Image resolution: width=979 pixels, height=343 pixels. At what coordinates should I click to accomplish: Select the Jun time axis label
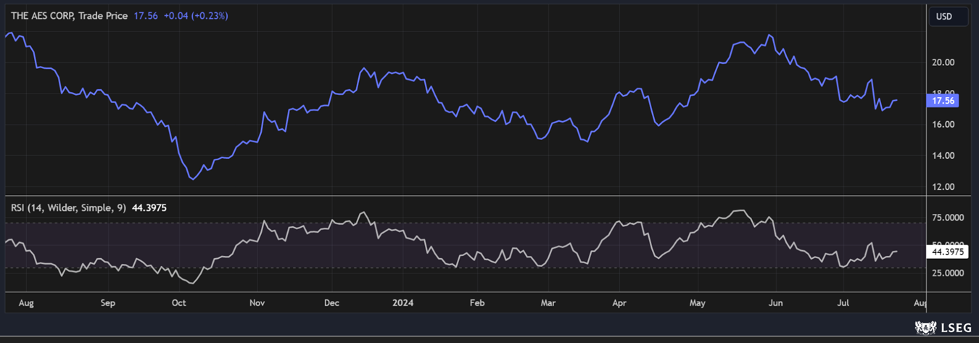(x=775, y=302)
